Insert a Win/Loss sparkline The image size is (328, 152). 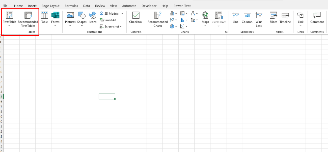[x=259, y=19]
